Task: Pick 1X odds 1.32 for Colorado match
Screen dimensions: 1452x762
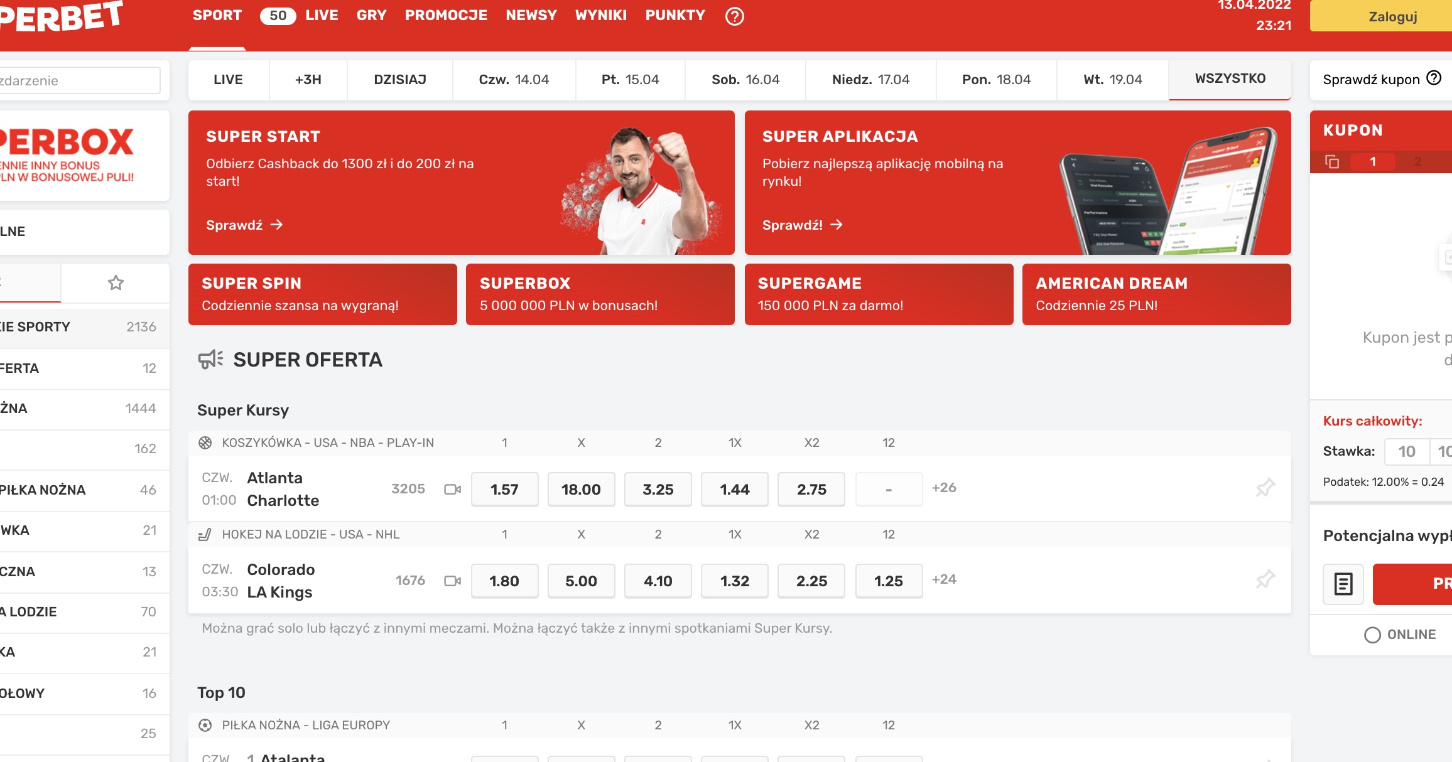Action: tap(734, 581)
